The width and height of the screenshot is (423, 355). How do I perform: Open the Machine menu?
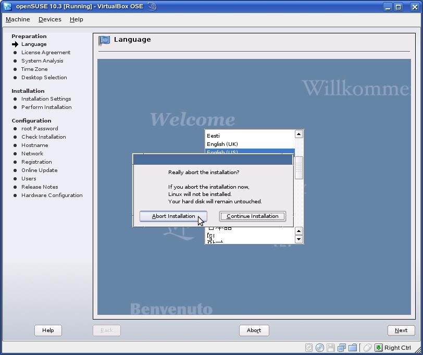point(18,19)
